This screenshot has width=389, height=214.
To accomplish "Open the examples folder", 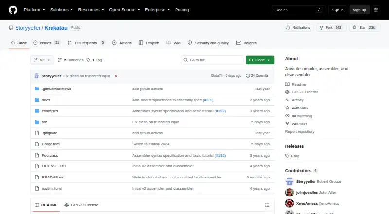I will pos(50,111).
